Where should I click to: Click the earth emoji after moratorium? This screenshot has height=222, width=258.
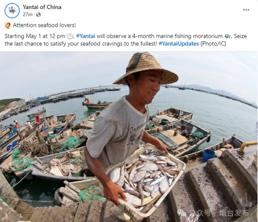pos(228,36)
